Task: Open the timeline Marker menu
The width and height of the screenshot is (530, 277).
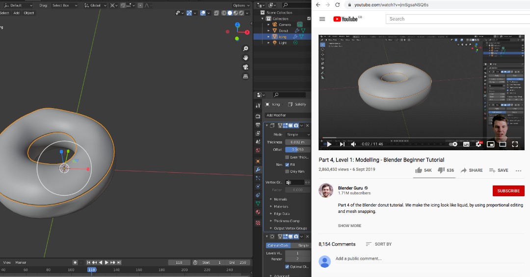Action: click(x=21, y=262)
